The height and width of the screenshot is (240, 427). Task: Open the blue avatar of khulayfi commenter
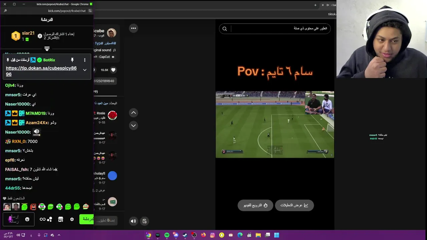click(x=112, y=176)
